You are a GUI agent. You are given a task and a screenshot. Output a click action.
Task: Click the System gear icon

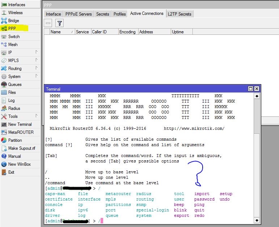pos(4,77)
